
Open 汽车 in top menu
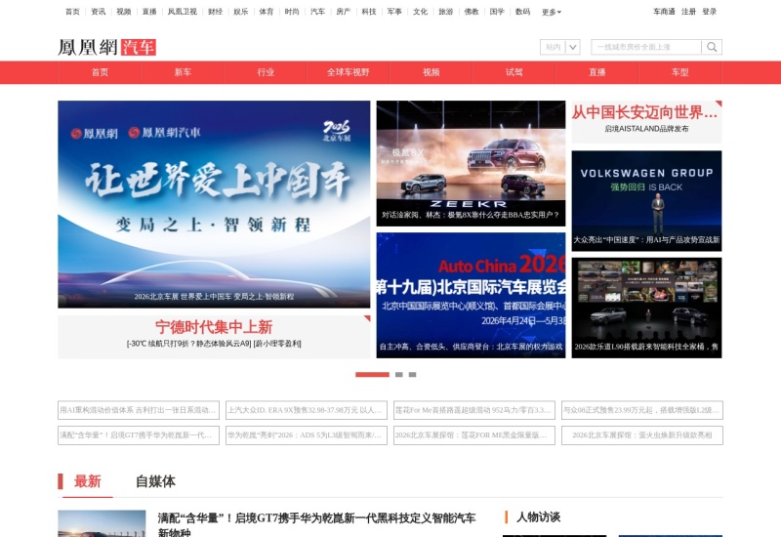click(x=317, y=12)
